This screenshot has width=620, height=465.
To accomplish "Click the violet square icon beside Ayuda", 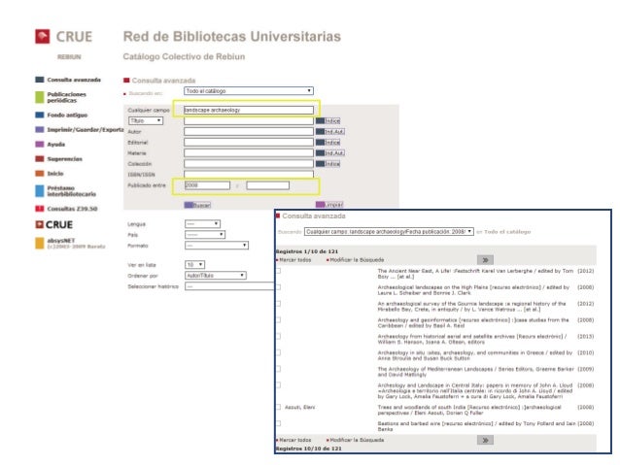I will pos(39,145).
